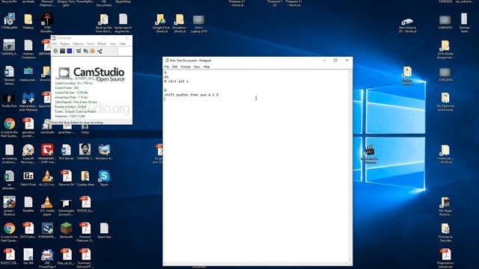Select the Wanted Games Word document icon
The image size is (479, 269).
(x=9, y=75)
